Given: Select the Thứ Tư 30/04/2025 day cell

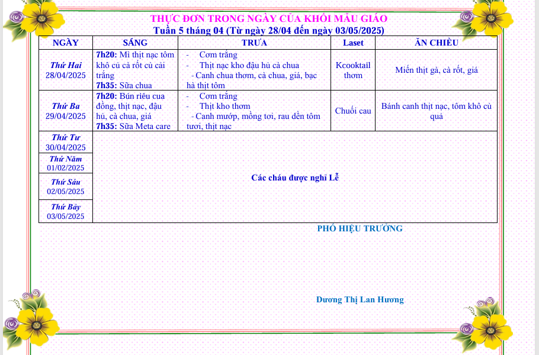Looking at the screenshot, I should click(x=66, y=143).
